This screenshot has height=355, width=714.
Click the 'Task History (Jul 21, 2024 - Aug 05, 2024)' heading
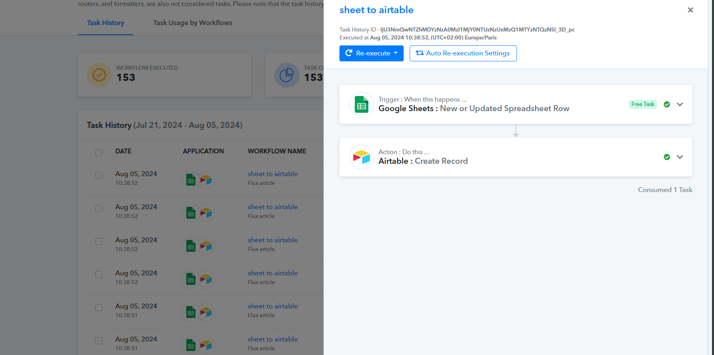[x=165, y=125]
